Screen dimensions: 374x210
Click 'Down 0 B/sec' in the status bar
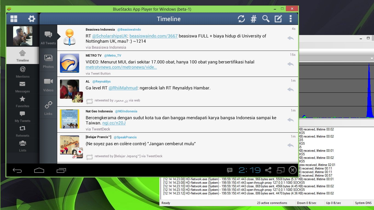tap(307, 203)
